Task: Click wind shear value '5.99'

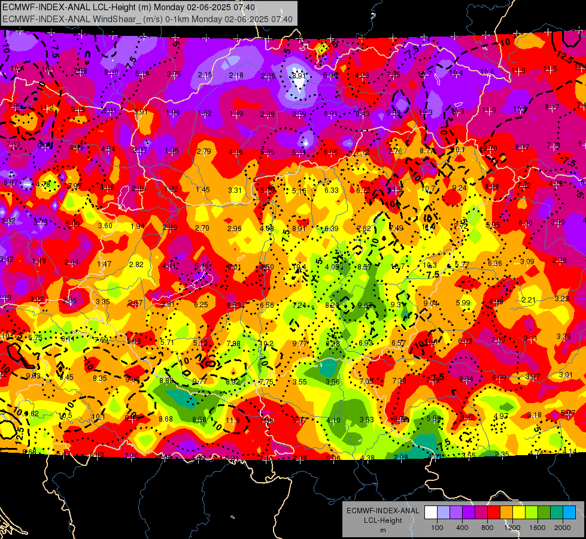Action: [x=463, y=302]
